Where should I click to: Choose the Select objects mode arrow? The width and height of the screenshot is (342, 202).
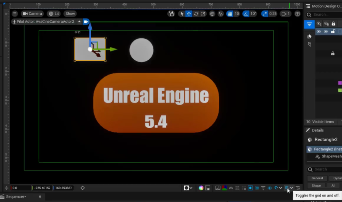pyautogui.click(x=182, y=14)
